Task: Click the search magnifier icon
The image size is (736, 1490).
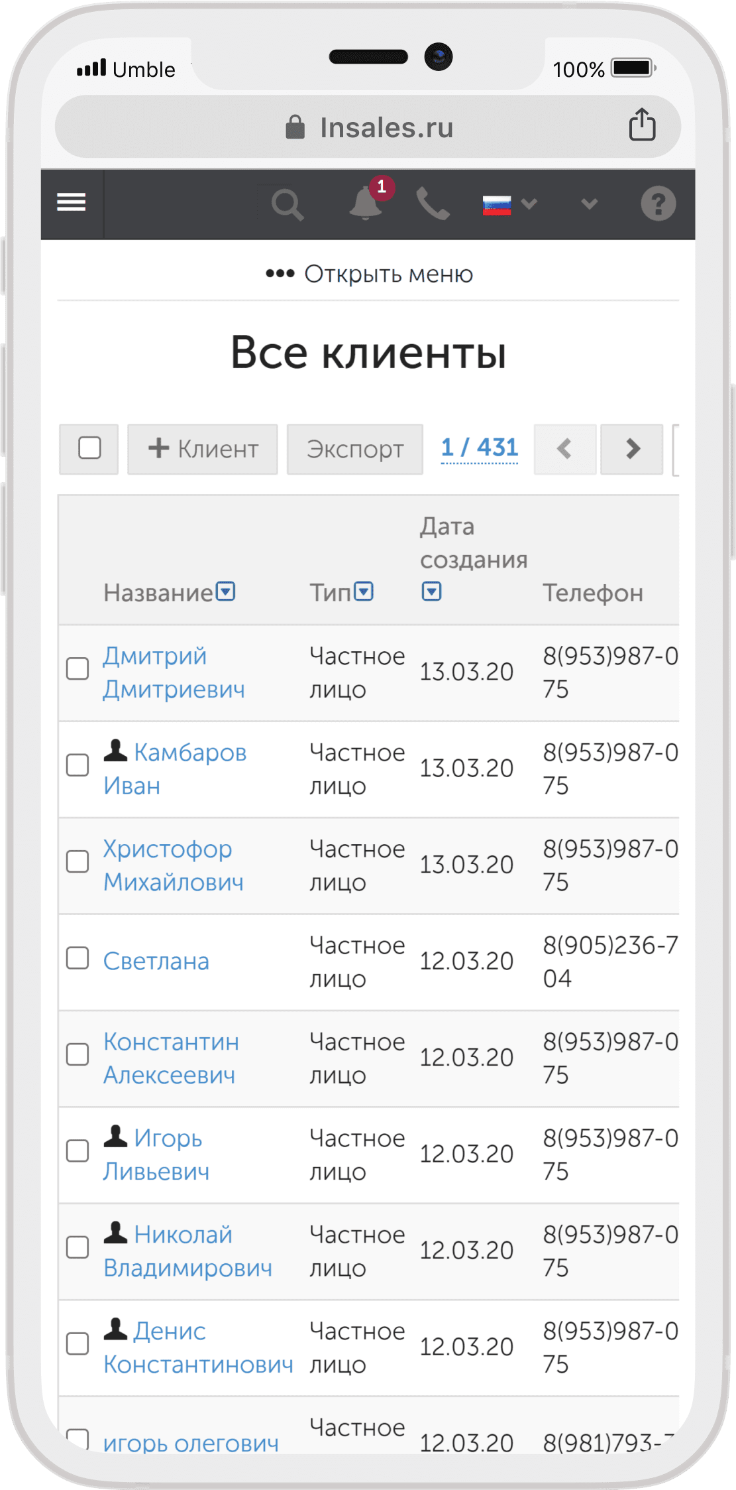Action: (x=287, y=204)
